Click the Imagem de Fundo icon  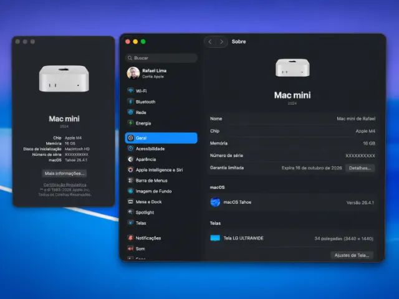130,191
